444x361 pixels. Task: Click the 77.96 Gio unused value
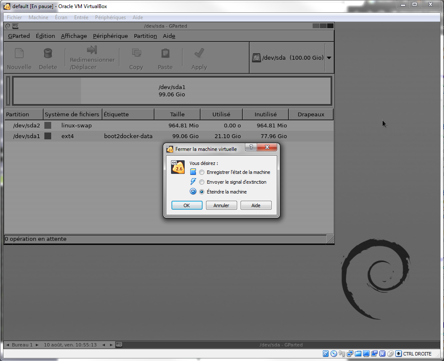click(273, 136)
